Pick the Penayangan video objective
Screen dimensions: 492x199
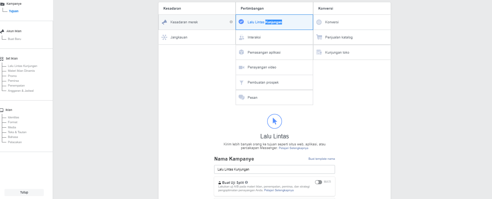pyautogui.click(x=274, y=67)
